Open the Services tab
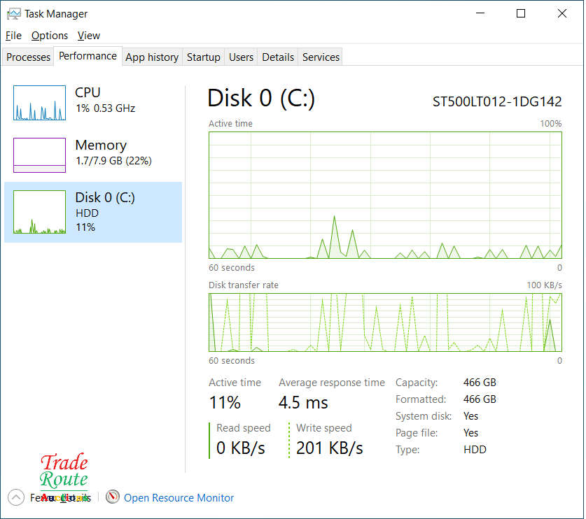The height and width of the screenshot is (519, 586). (321, 57)
